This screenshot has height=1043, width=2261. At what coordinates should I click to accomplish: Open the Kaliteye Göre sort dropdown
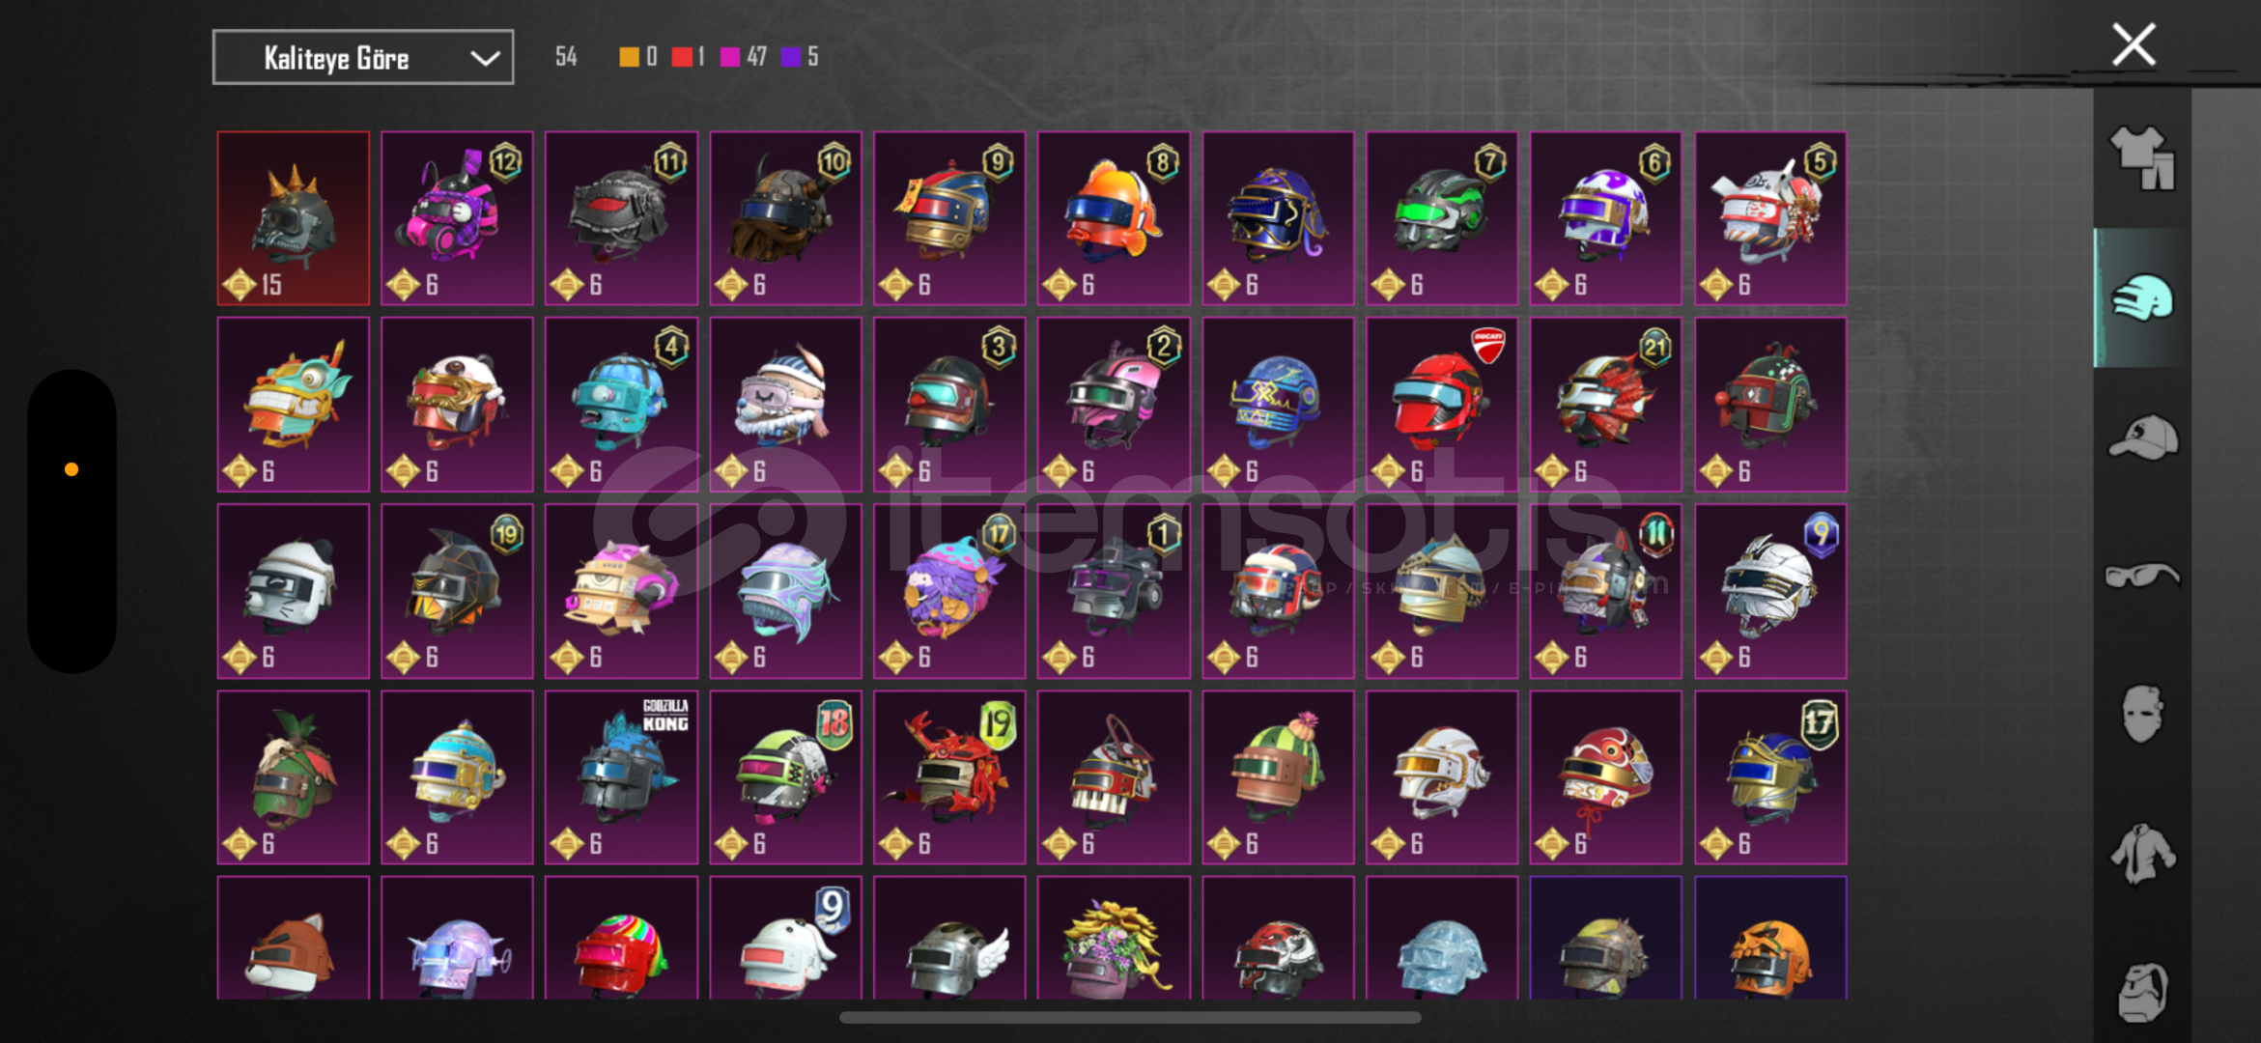(x=363, y=58)
